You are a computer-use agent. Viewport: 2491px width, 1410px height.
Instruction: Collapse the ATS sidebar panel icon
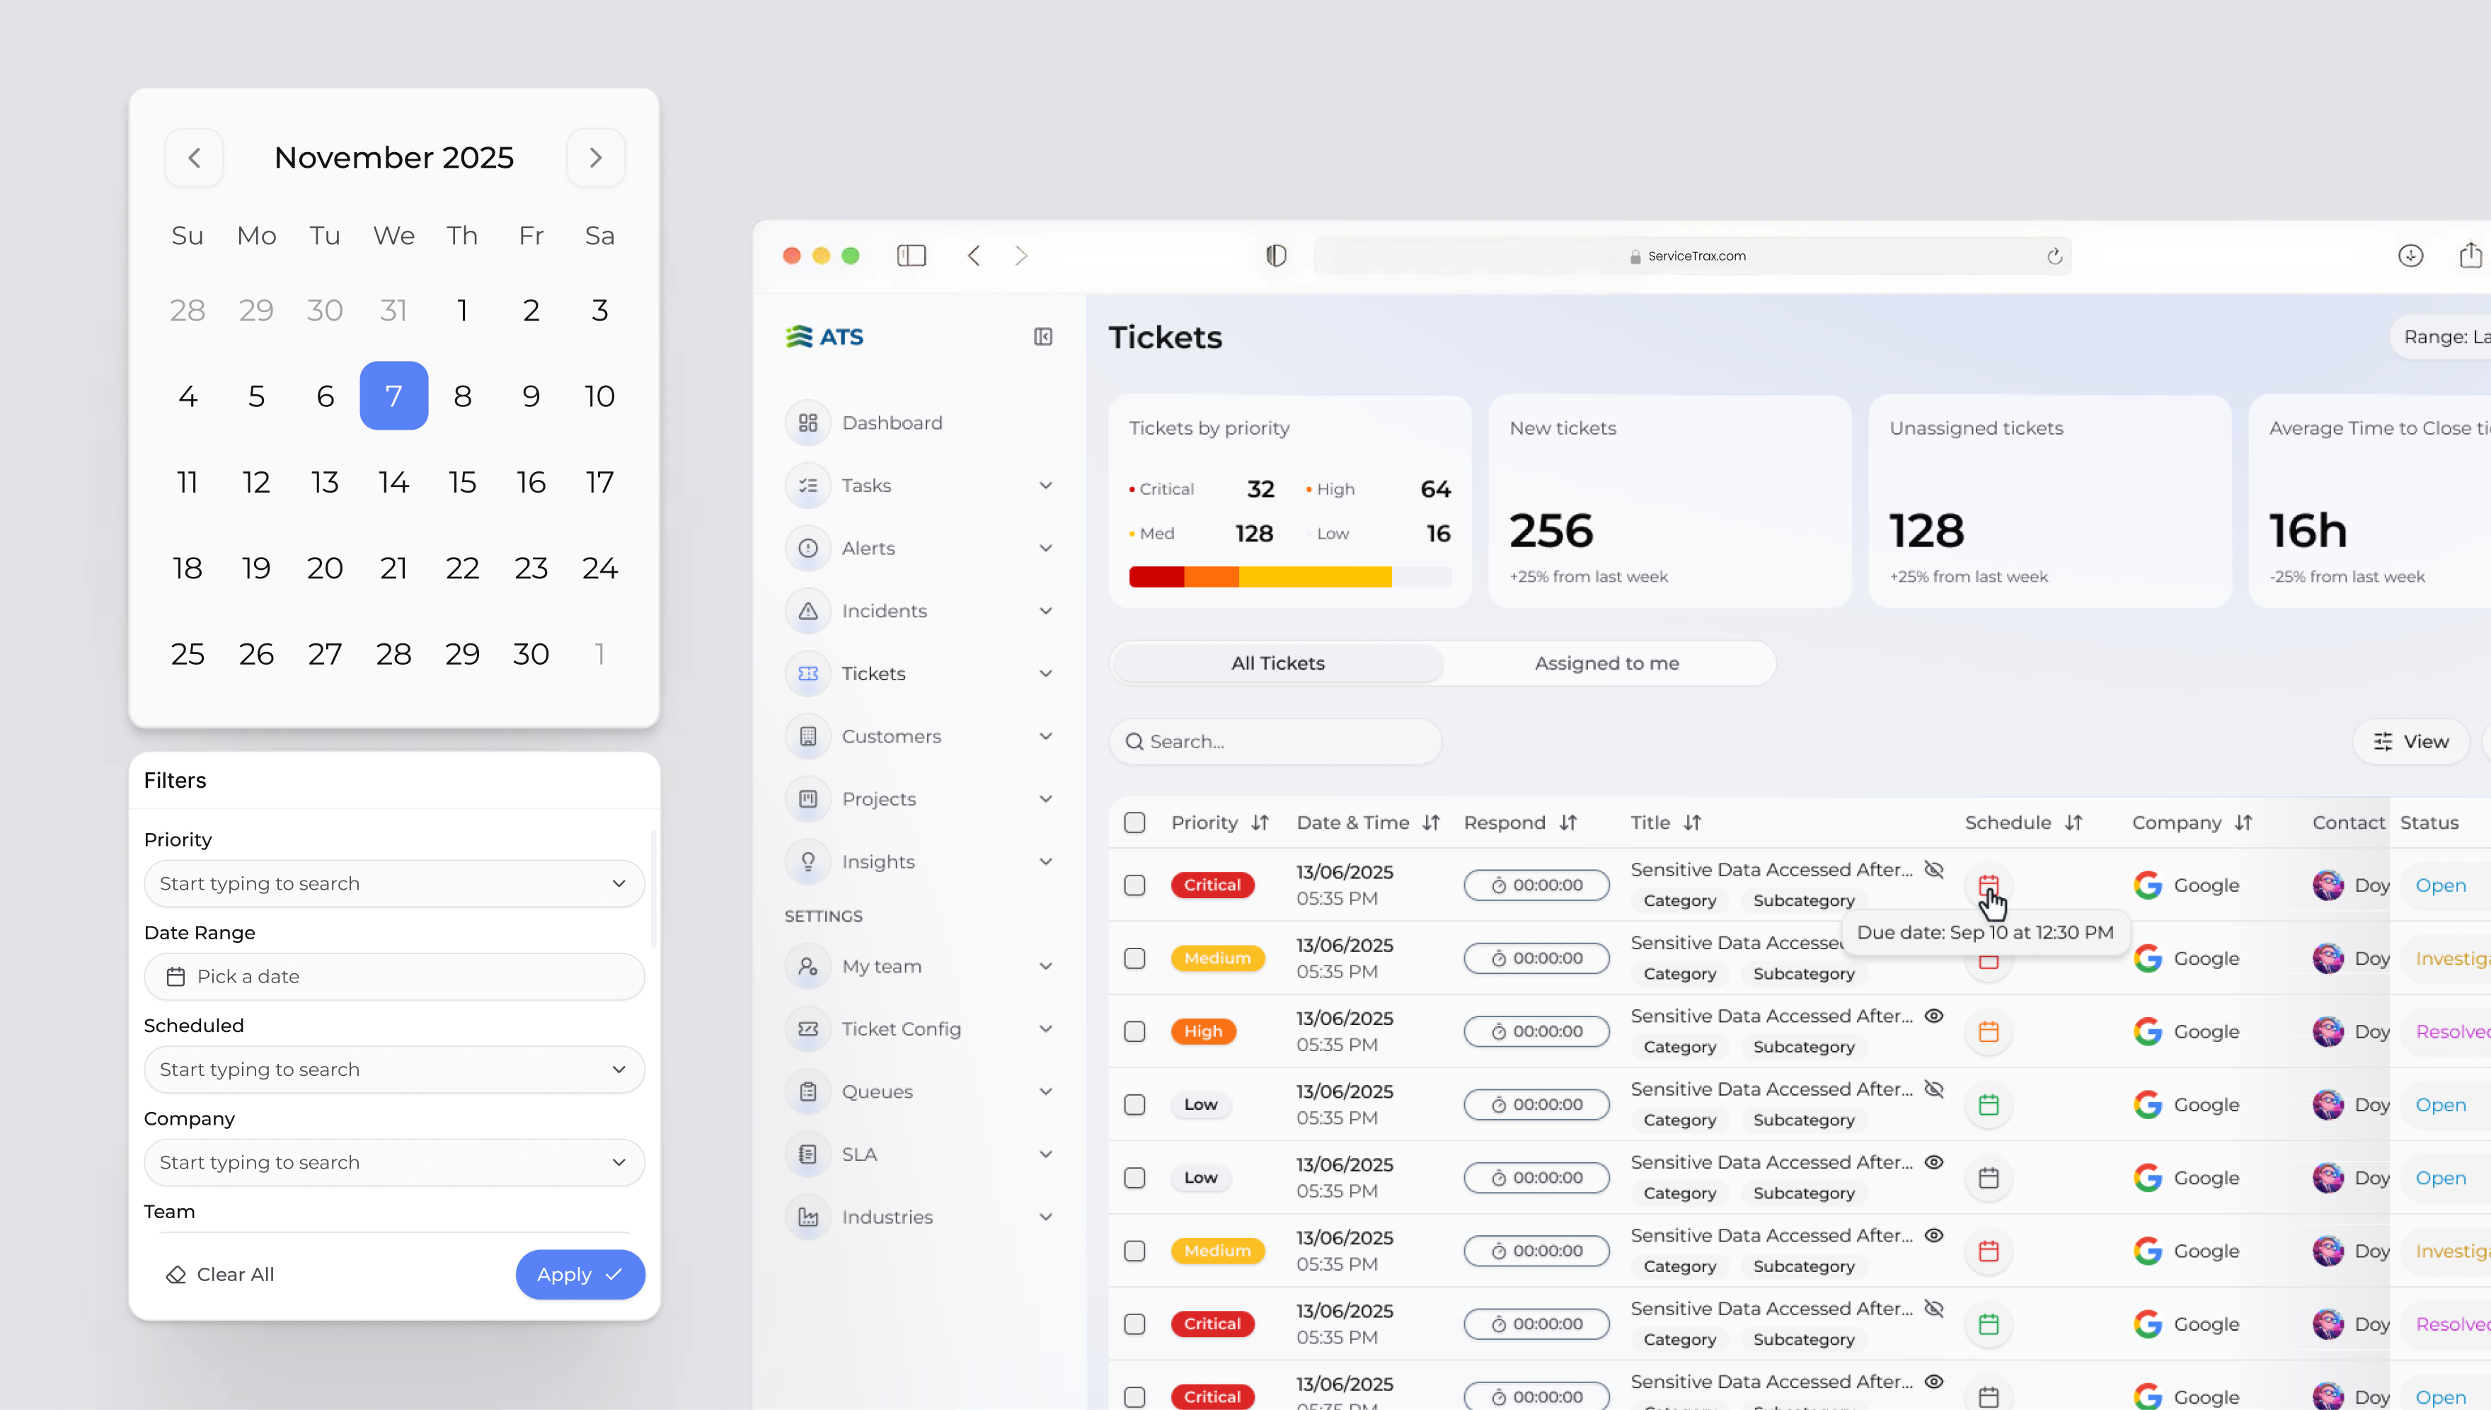1042,337
